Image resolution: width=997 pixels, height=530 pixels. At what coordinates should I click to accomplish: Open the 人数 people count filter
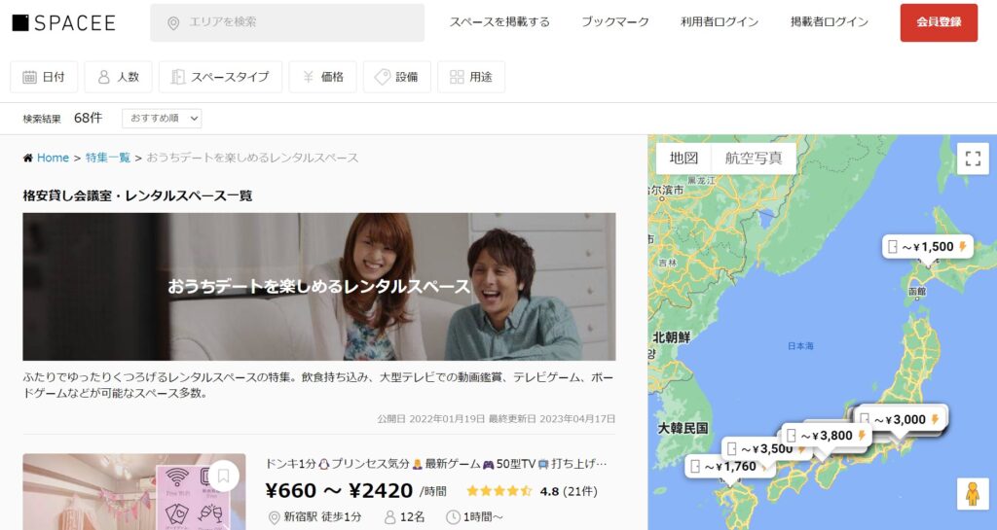[x=118, y=77]
